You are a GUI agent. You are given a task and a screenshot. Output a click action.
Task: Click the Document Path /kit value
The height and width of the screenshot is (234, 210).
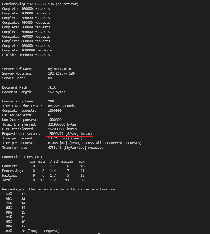tap(52, 87)
